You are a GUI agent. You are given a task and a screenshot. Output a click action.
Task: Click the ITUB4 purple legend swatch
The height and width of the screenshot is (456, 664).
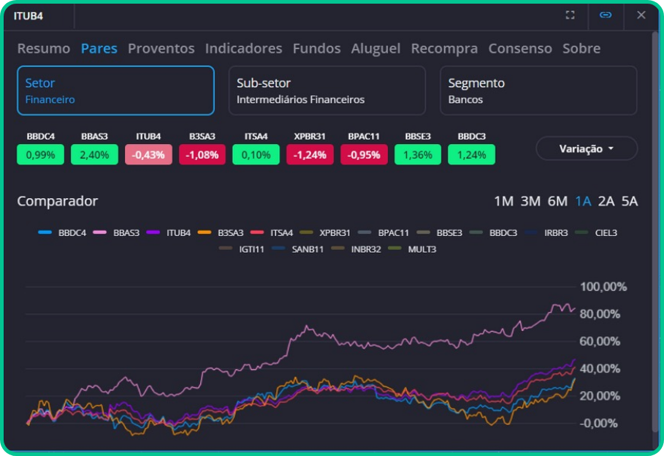point(153,233)
